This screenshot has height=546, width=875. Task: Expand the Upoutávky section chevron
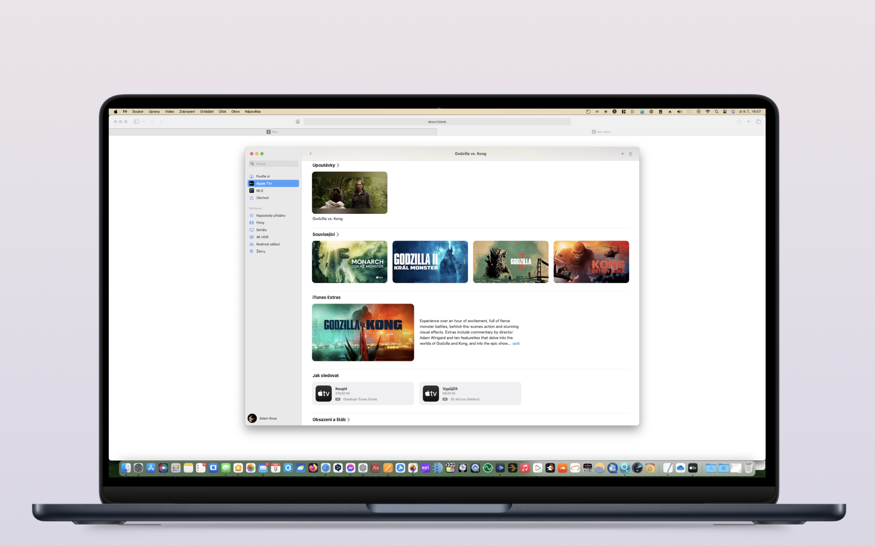tap(338, 165)
